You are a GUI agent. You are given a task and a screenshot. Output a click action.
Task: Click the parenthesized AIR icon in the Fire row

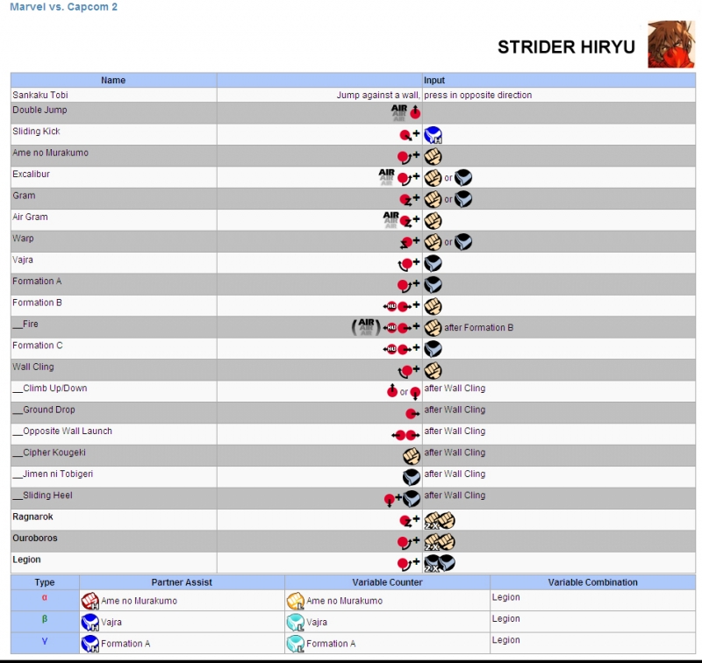(366, 327)
